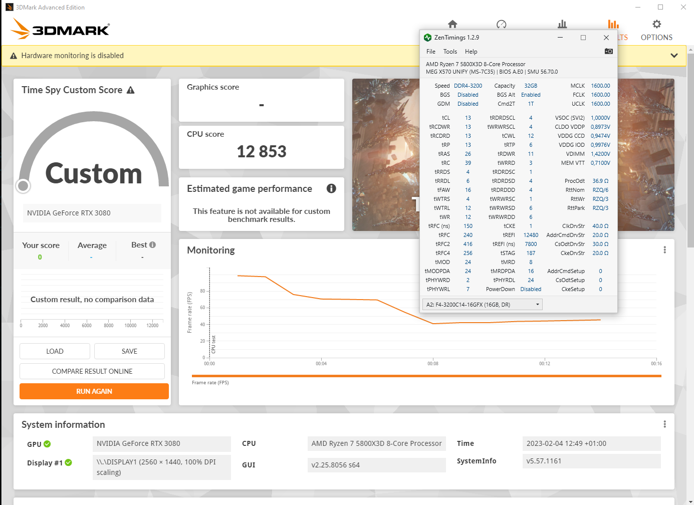Open the Benchmarks gauge icon
This screenshot has width=694, height=505.
pyautogui.click(x=501, y=24)
